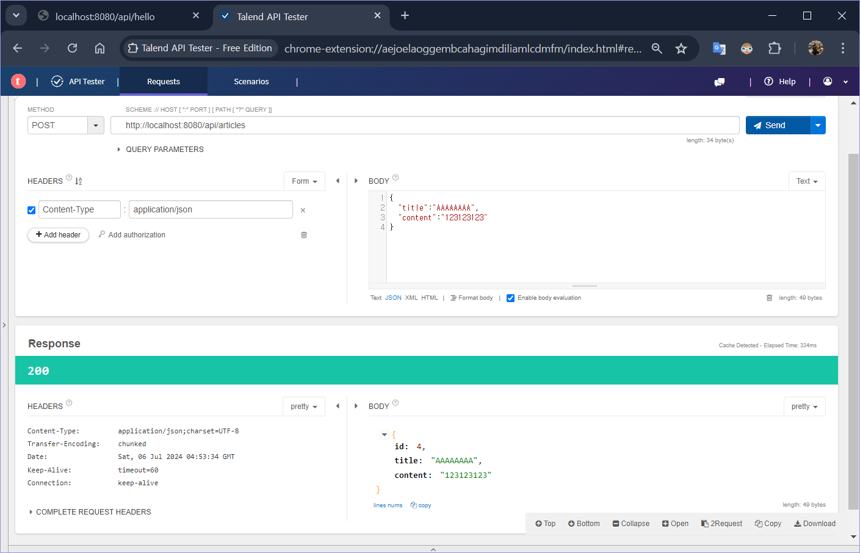Remove the Content-Type header with X
Screen dimensions: 860x553
pyautogui.click(x=303, y=210)
